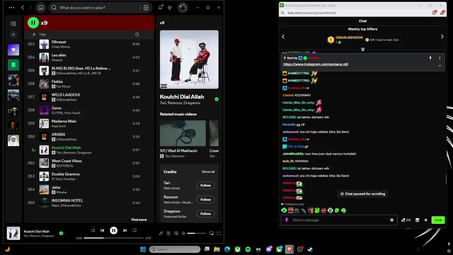This screenshot has height=255, width=453.
Task: Unpin the pinned KickBot message
Action: [430, 58]
